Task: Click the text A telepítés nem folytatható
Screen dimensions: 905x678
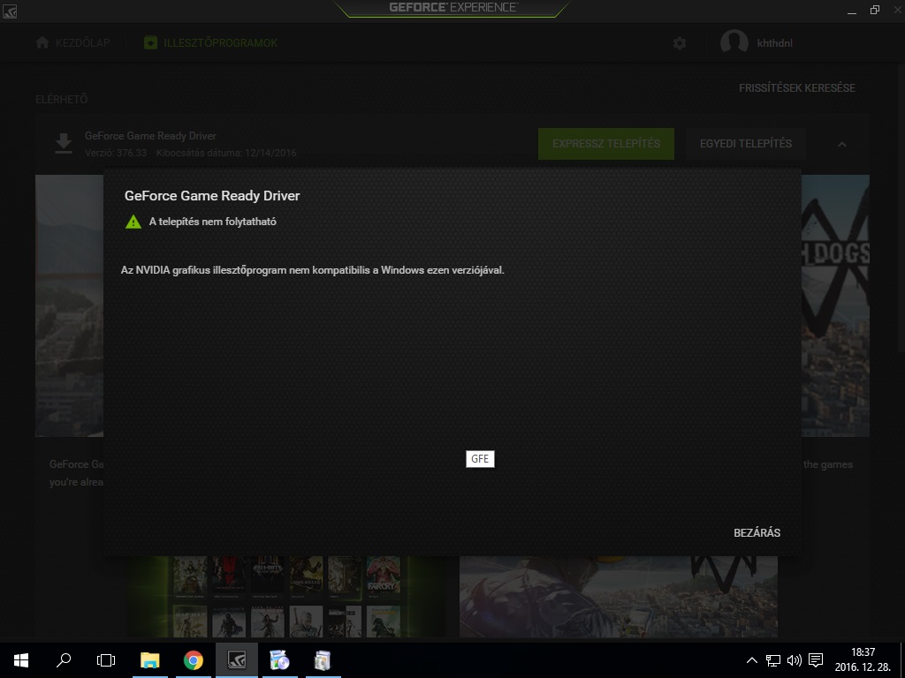Action: 212,222
